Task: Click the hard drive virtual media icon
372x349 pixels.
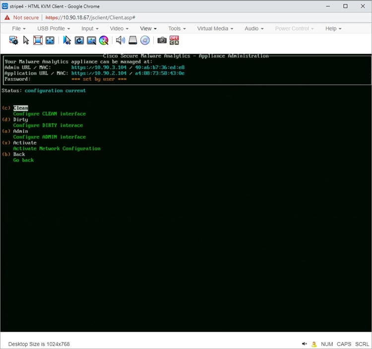Action: tap(133, 40)
